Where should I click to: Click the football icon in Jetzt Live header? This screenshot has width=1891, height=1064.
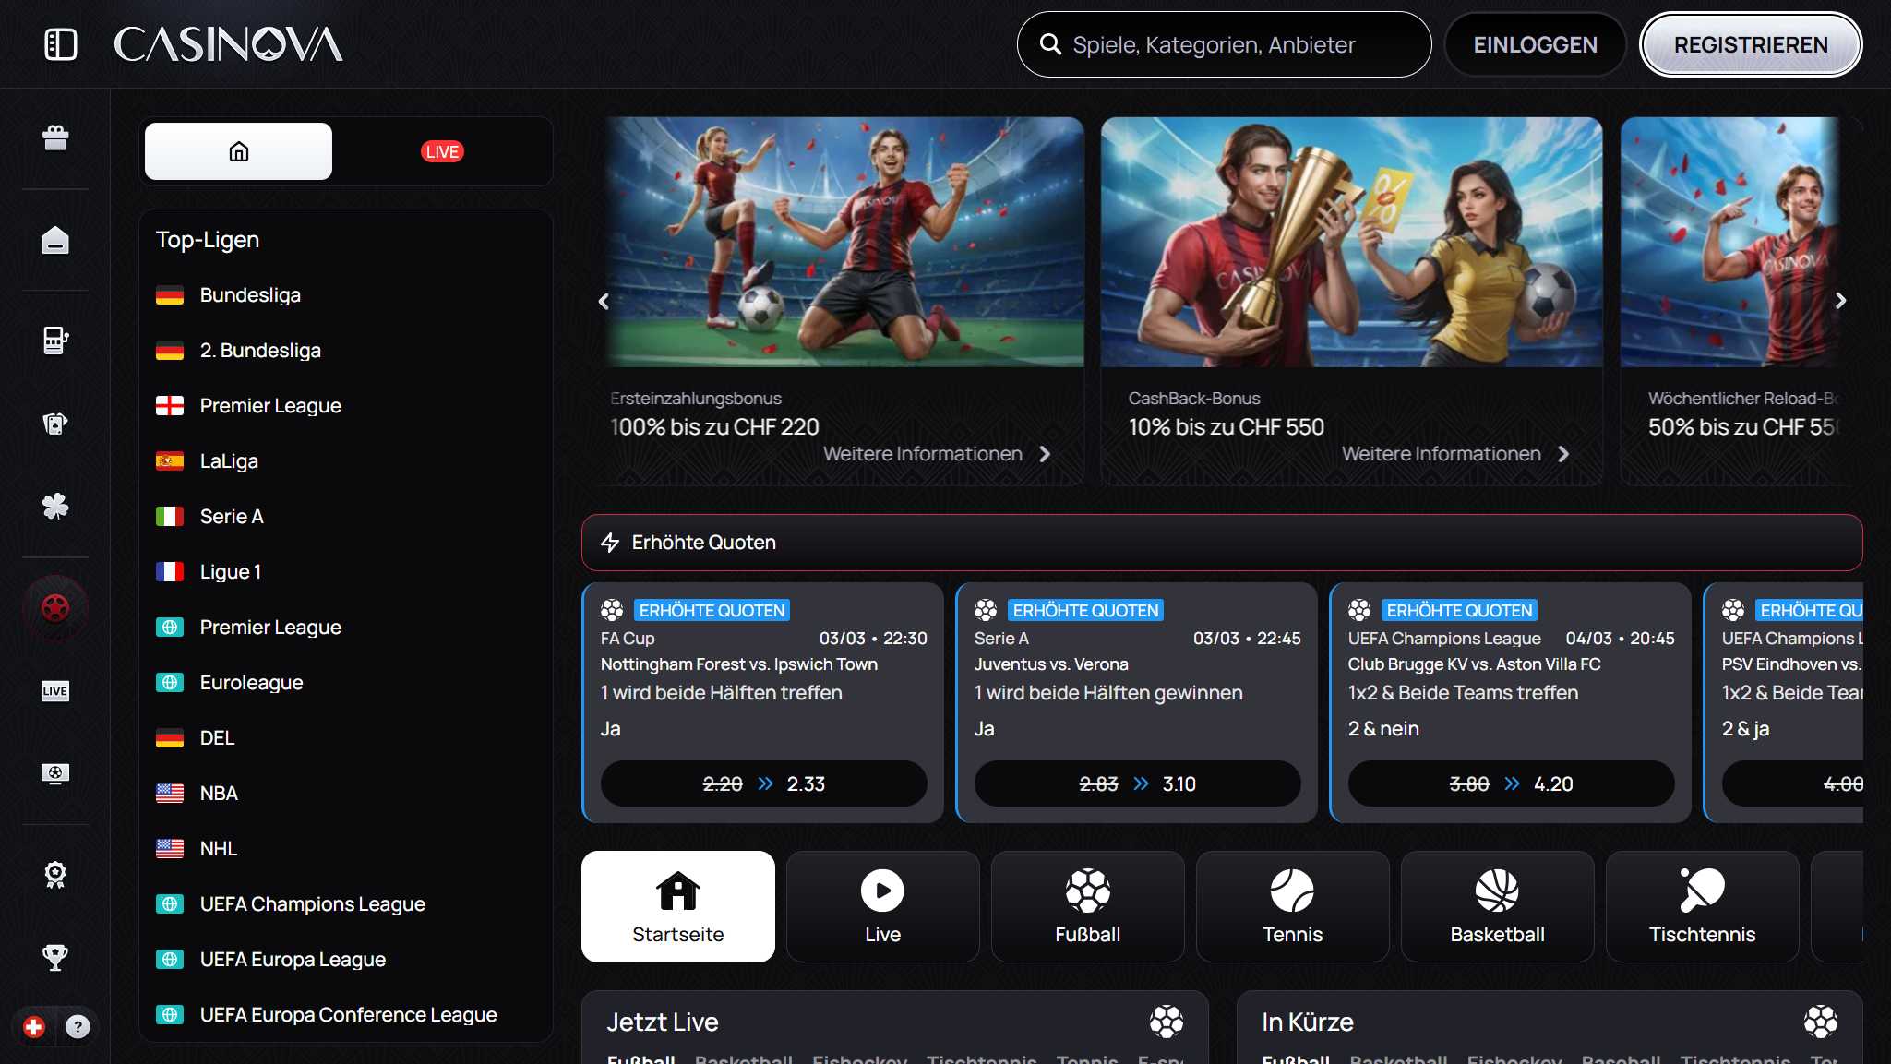pos(1167,1022)
